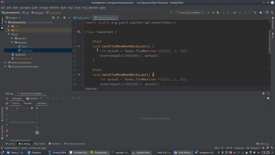Open the Project view dropdown
The height and width of the screenshot is (155, 275).
[13, 18]
